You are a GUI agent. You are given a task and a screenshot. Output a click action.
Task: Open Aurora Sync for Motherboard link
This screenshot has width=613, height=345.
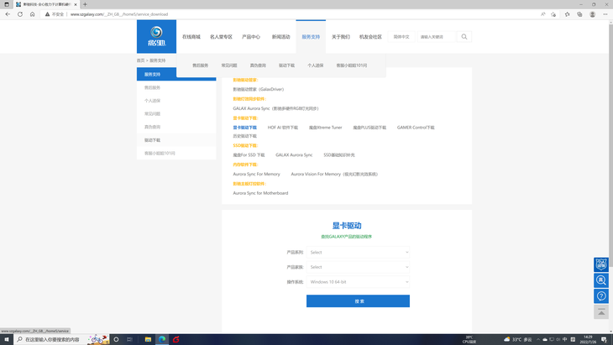pos(260,193)
